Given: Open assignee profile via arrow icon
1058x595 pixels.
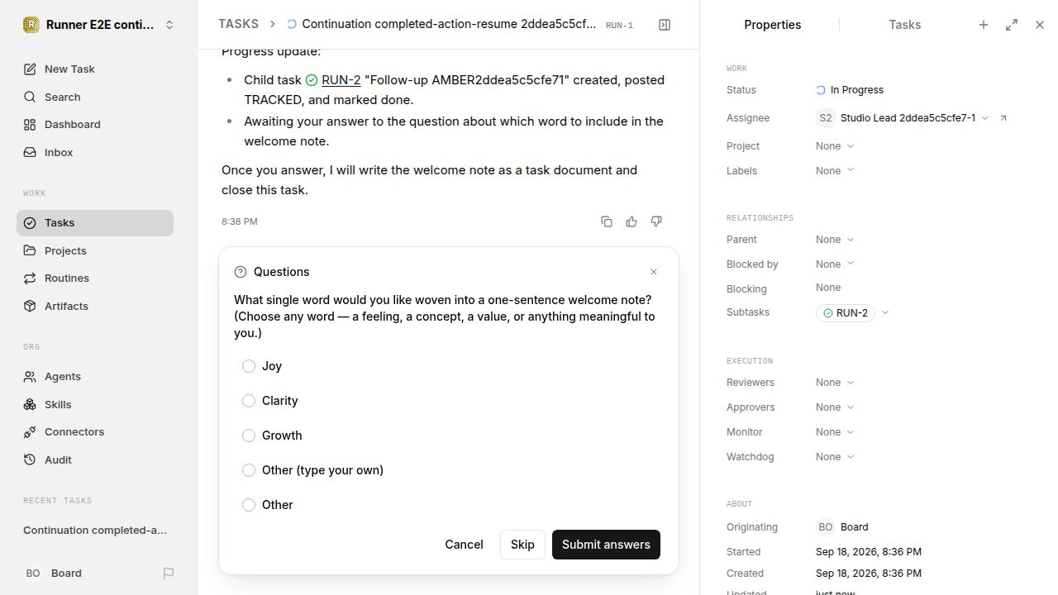Looking at the screenshot, I should [x=1003, y=118].
